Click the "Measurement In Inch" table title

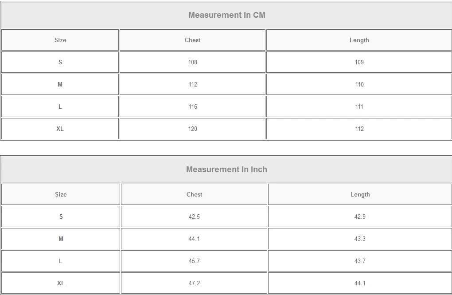[x=226, y=169]
